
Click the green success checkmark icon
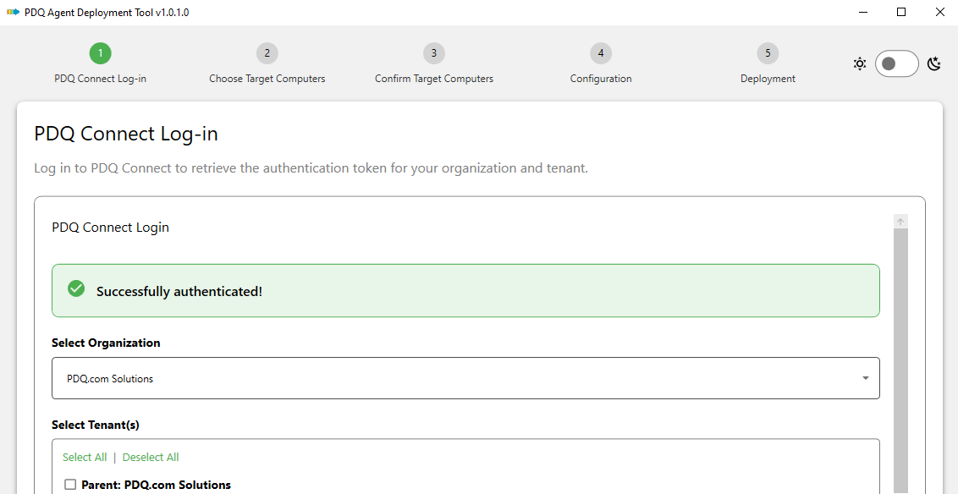tap(76, 288)
